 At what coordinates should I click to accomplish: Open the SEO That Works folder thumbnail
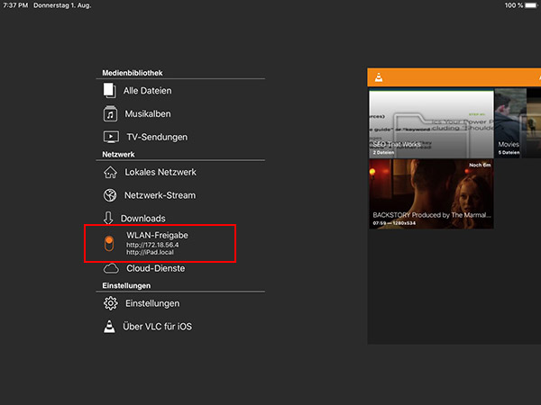tap(431, 124)
